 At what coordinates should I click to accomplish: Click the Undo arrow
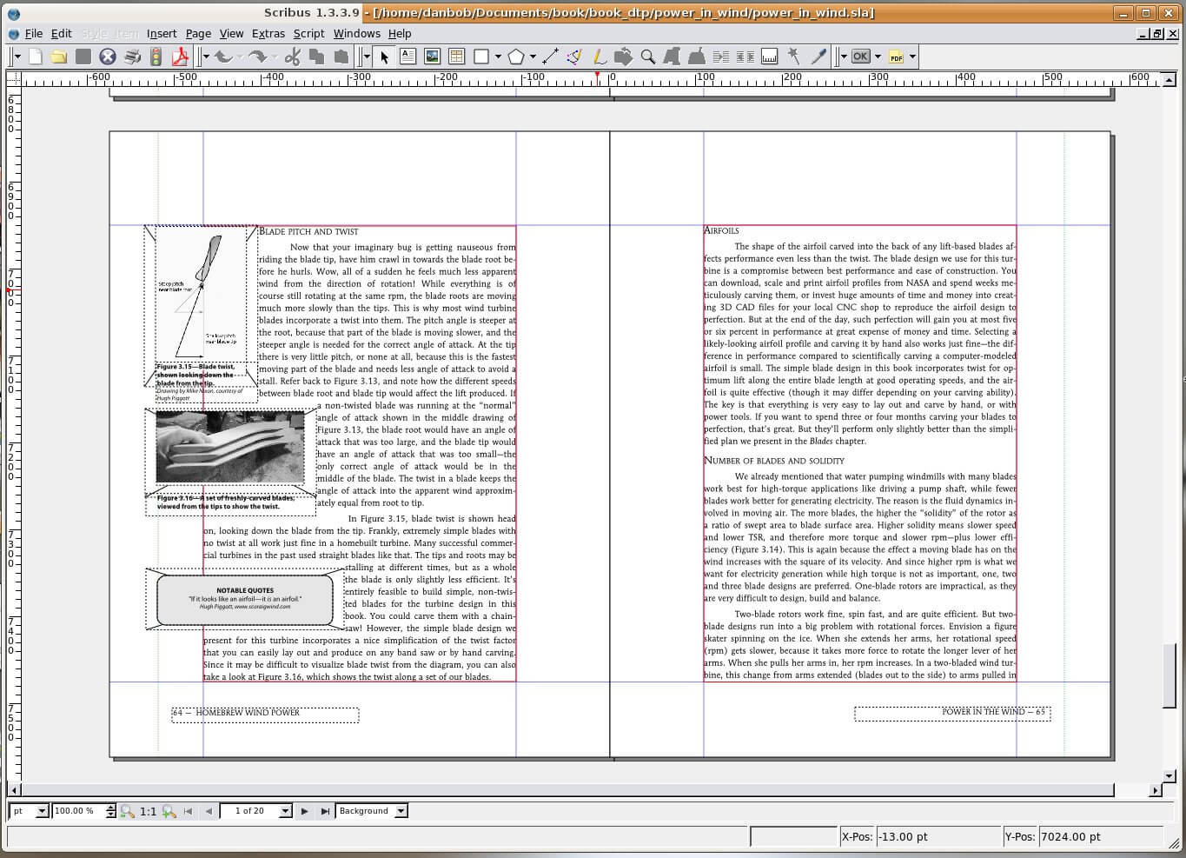223,57
